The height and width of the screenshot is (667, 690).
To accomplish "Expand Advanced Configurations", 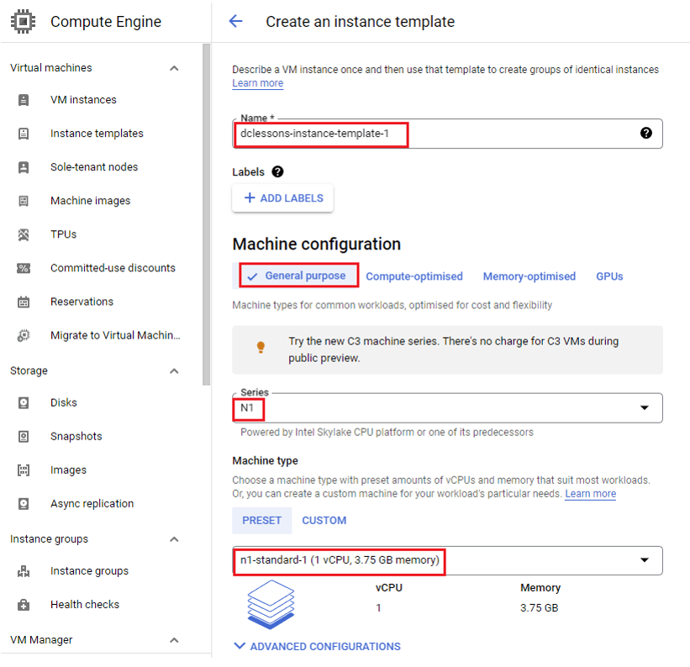I will pos(318,646).
